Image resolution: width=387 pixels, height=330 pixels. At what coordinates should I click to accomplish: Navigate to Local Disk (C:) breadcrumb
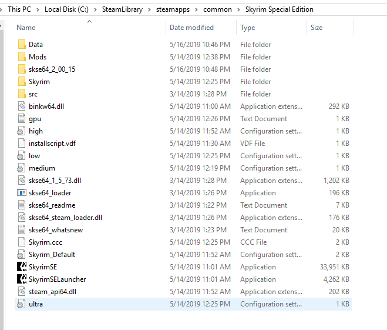[66, 9]
